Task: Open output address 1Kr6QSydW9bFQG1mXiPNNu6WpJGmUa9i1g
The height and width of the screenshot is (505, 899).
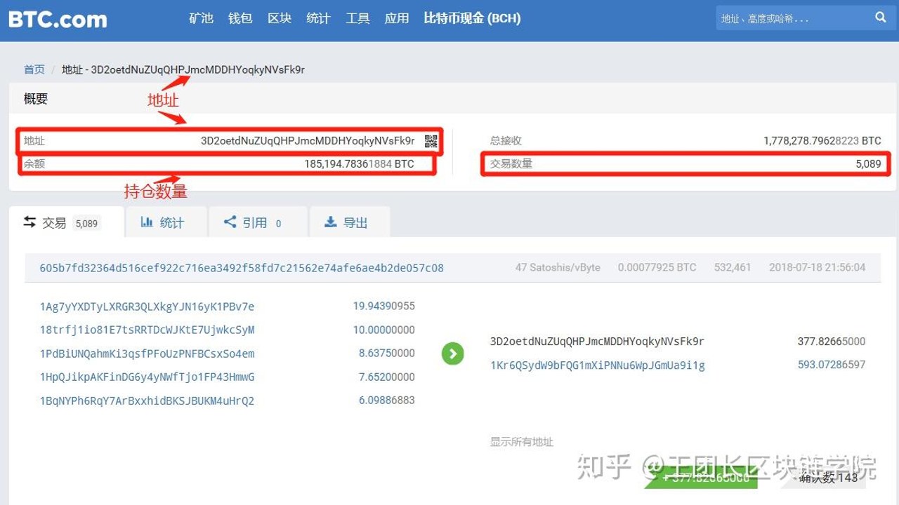Action: pyautogui.click(x=598, y=365)
